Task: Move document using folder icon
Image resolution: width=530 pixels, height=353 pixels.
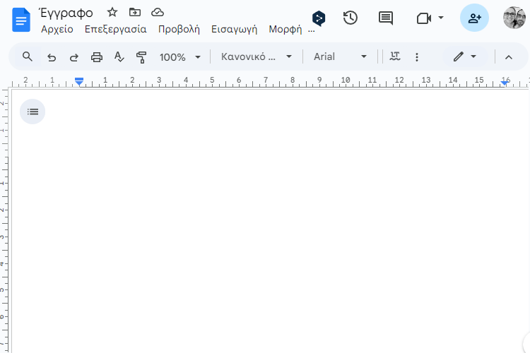Action: pos(135,13)
